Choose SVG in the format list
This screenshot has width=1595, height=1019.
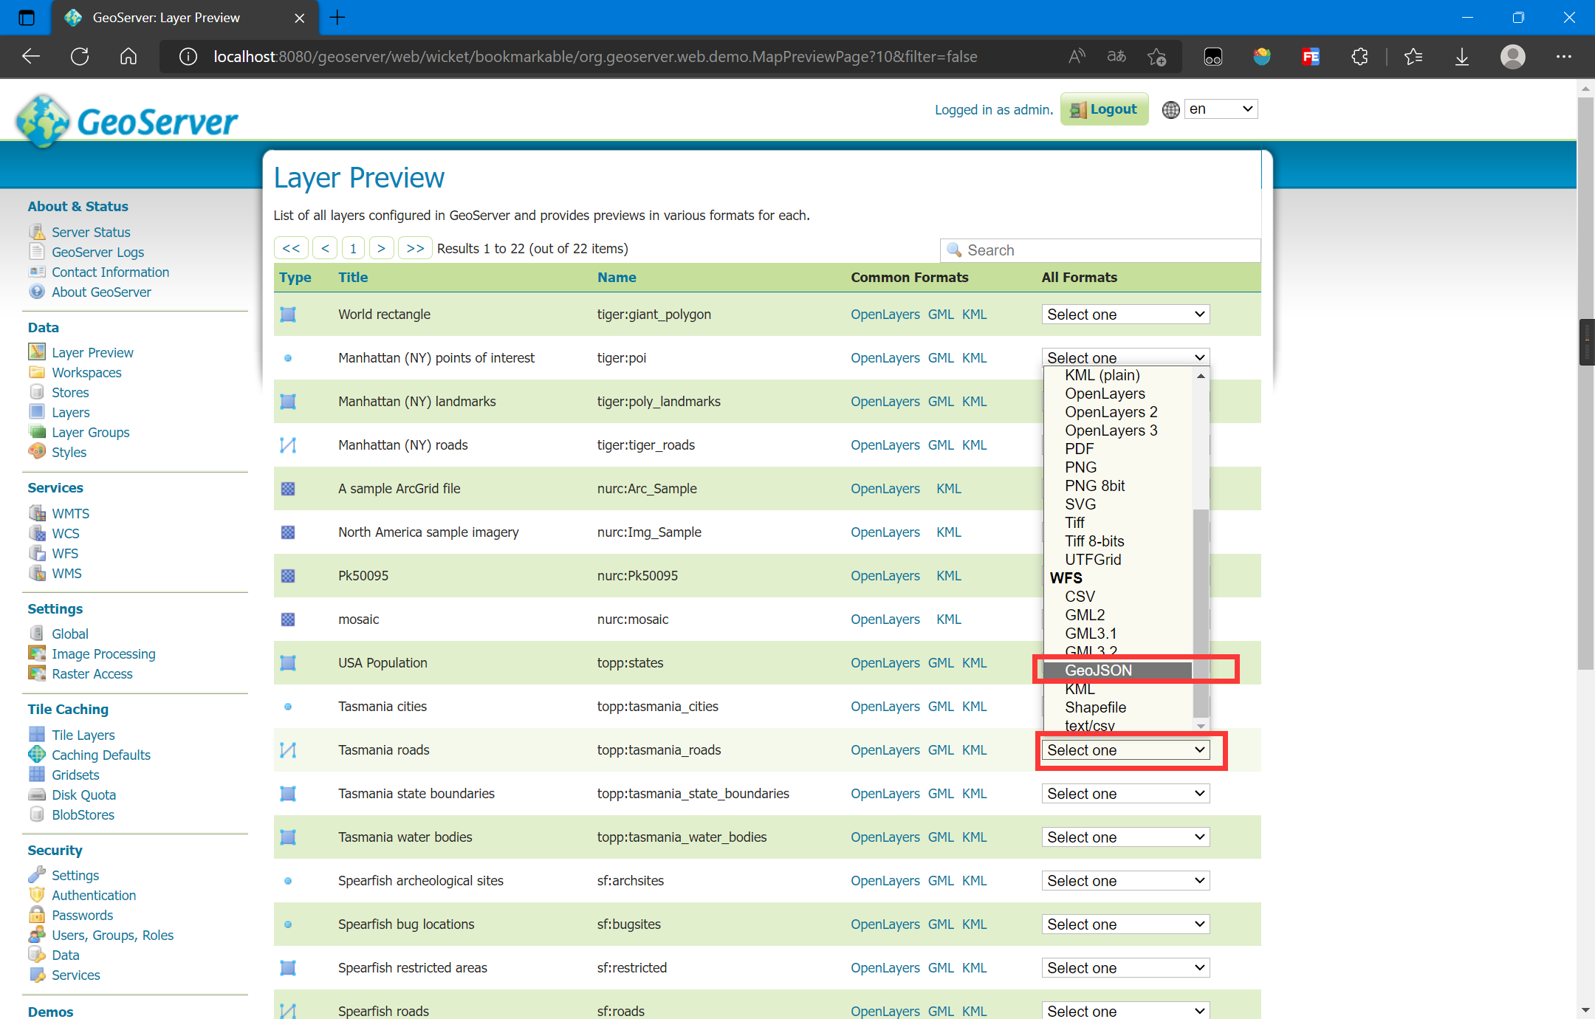(x=1118, y=504)
